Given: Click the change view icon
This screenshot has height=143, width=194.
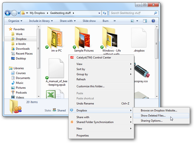Looking at the screenshot, I should point(132,21).
